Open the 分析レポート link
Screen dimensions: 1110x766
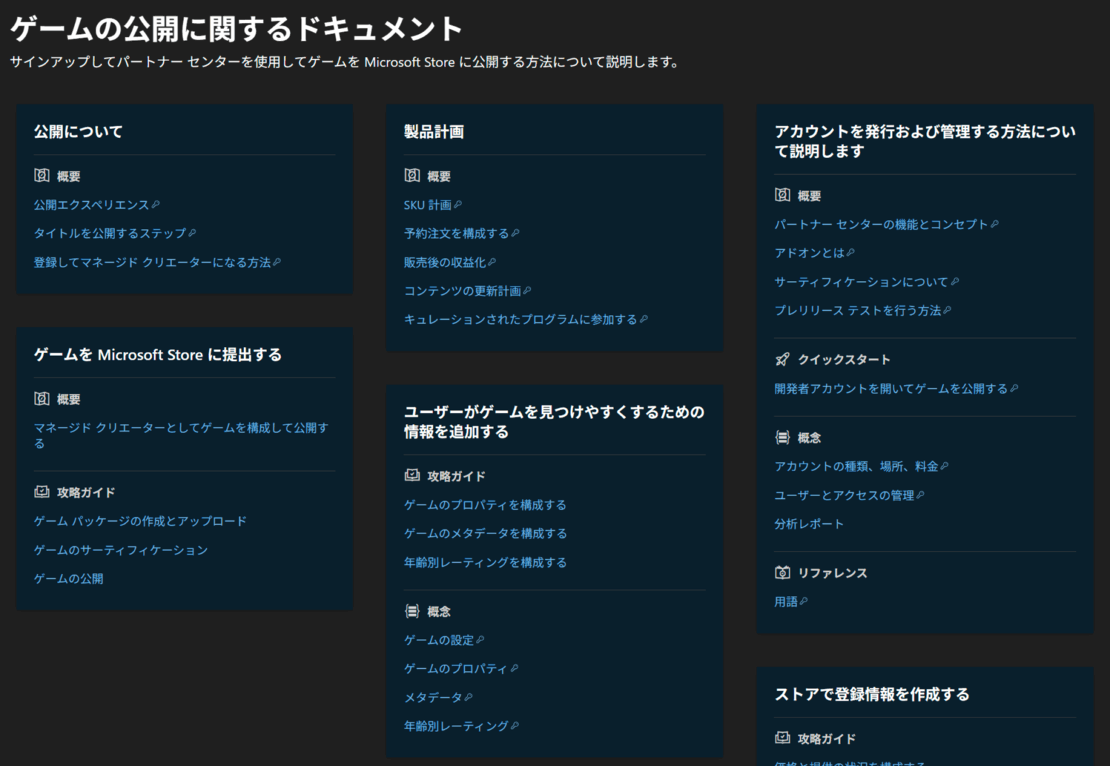(808, 524)
